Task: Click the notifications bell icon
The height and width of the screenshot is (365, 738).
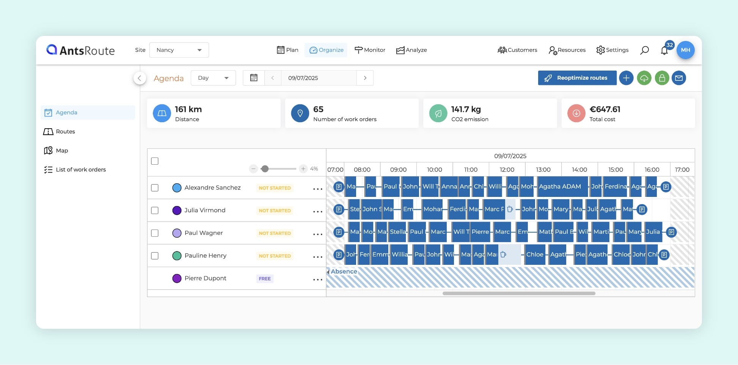Action: click(664, 50)
